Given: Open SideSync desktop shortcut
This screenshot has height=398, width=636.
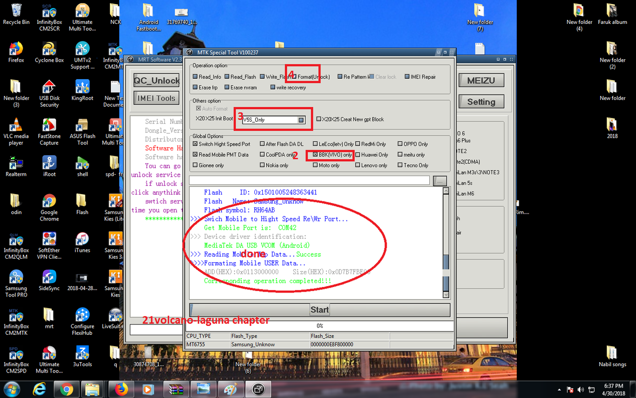Looking at the screenshot, I should click(x=49, y=281).
